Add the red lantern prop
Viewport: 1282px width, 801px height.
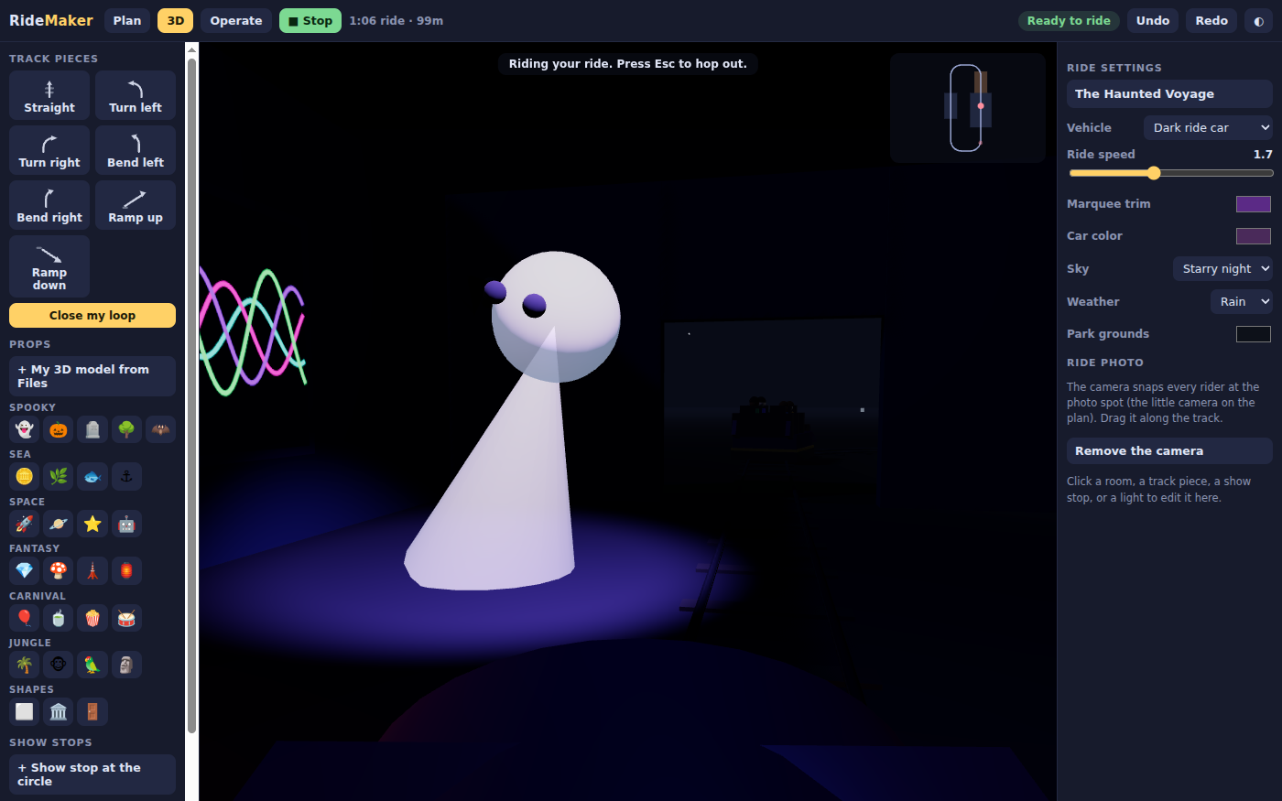(x=126, y=570)
